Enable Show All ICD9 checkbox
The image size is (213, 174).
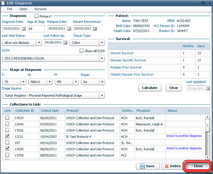pyautogui.click(x=81, y=51)
